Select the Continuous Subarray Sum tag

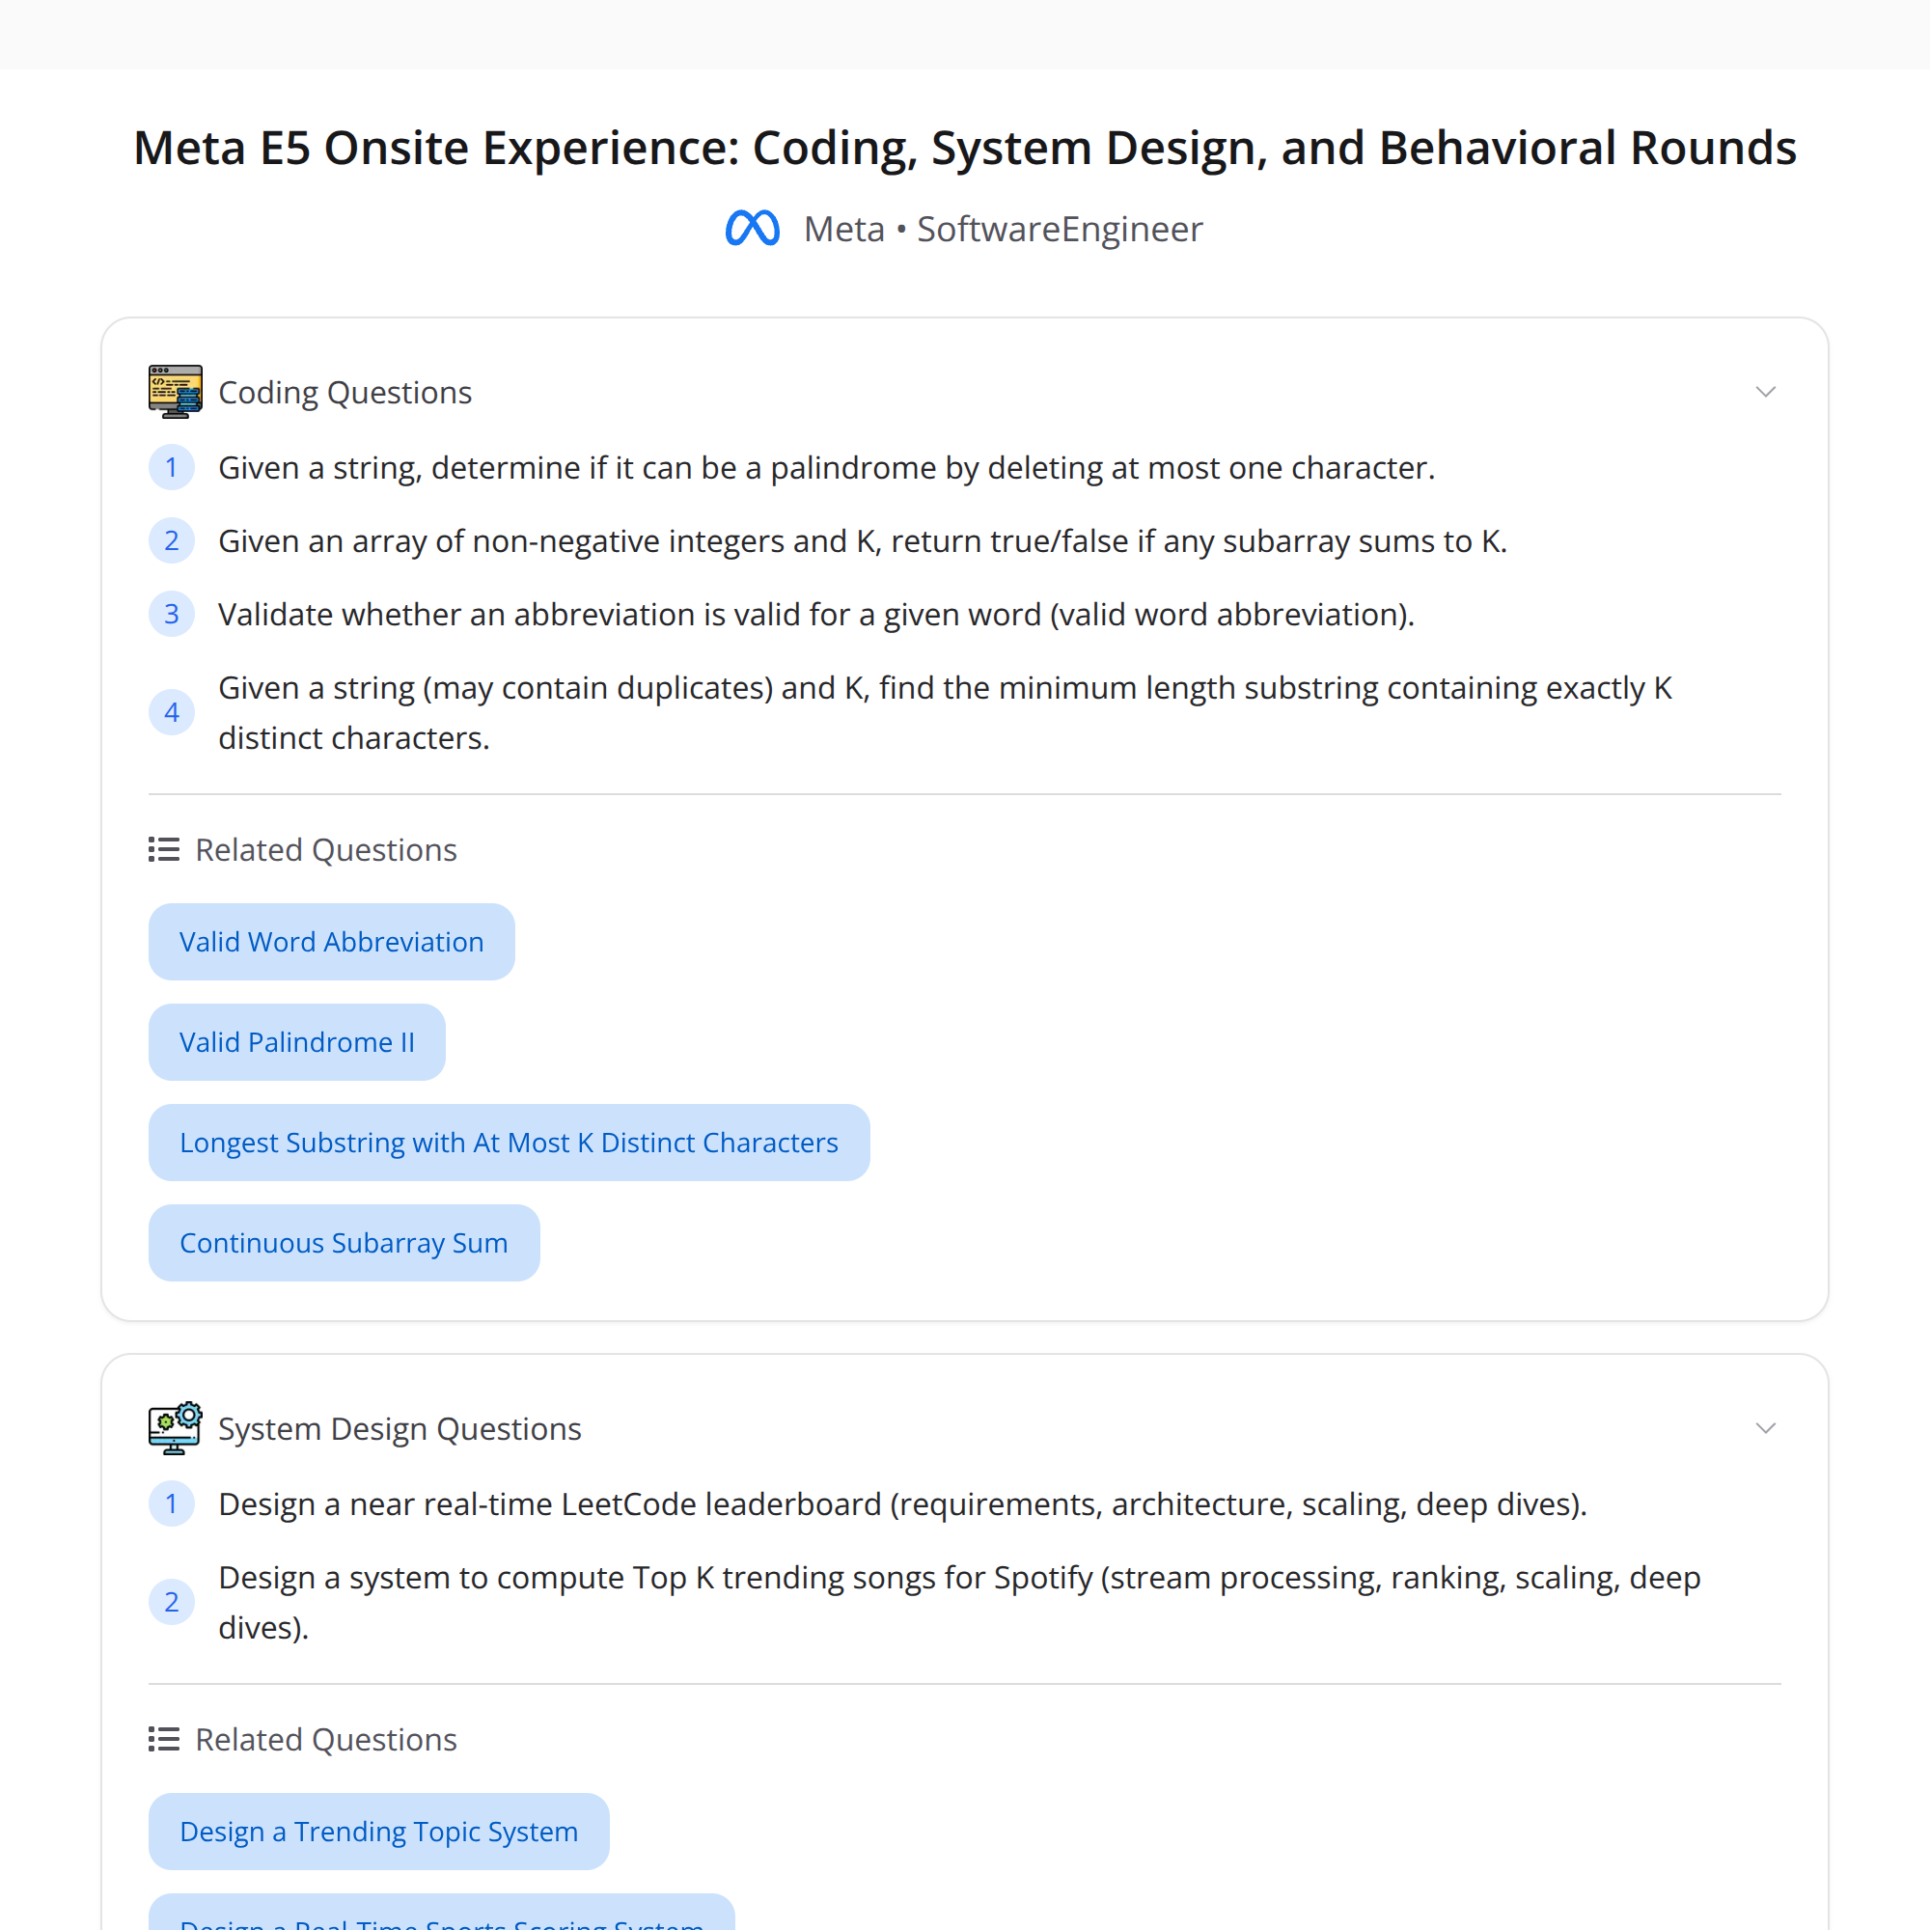tap(344, 1243)
